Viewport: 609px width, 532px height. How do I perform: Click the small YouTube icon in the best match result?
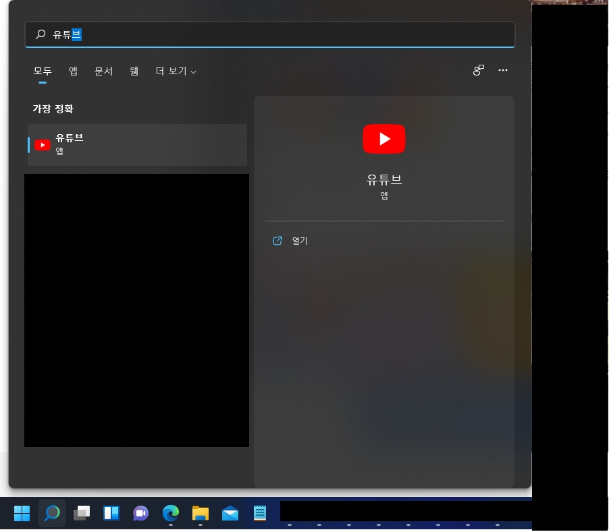(x=43, y=145)
